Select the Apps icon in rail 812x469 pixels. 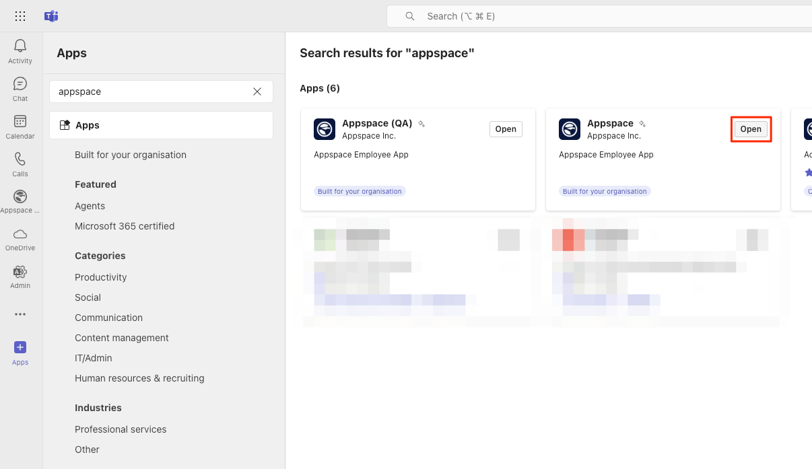[x=20, y=353]
